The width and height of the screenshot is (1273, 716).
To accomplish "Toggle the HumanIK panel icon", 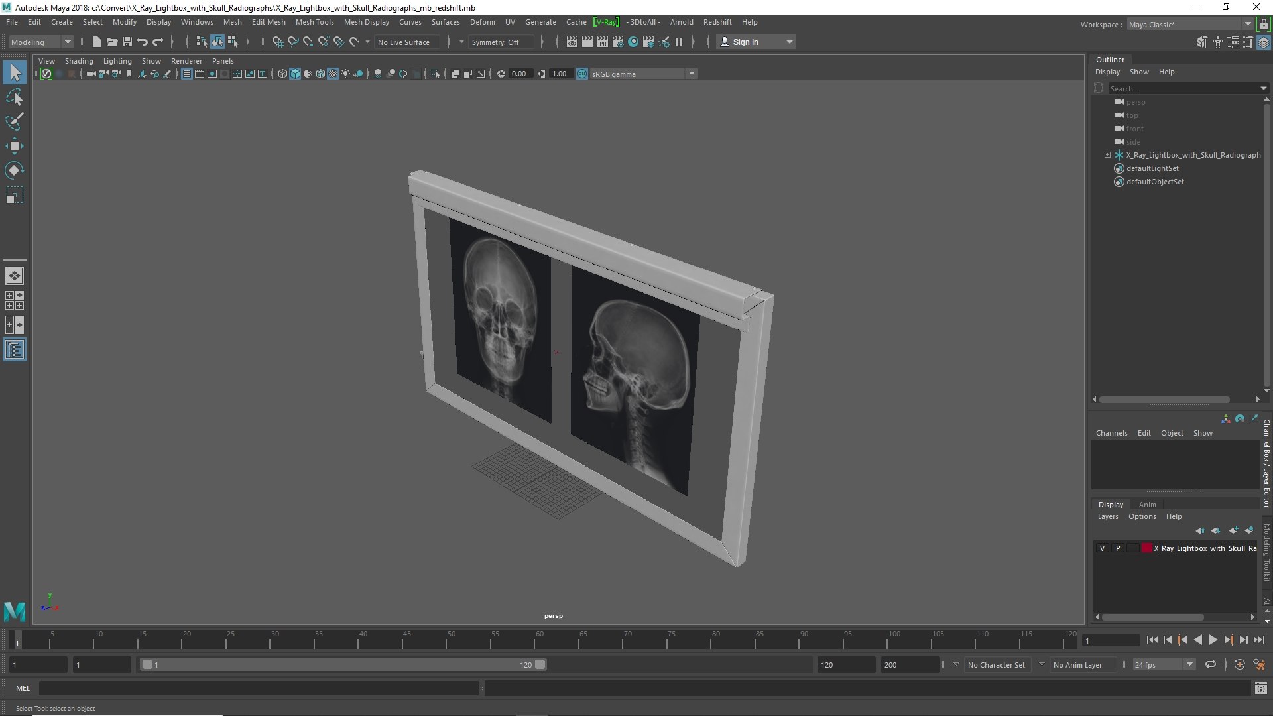I will click(1217, 42).
